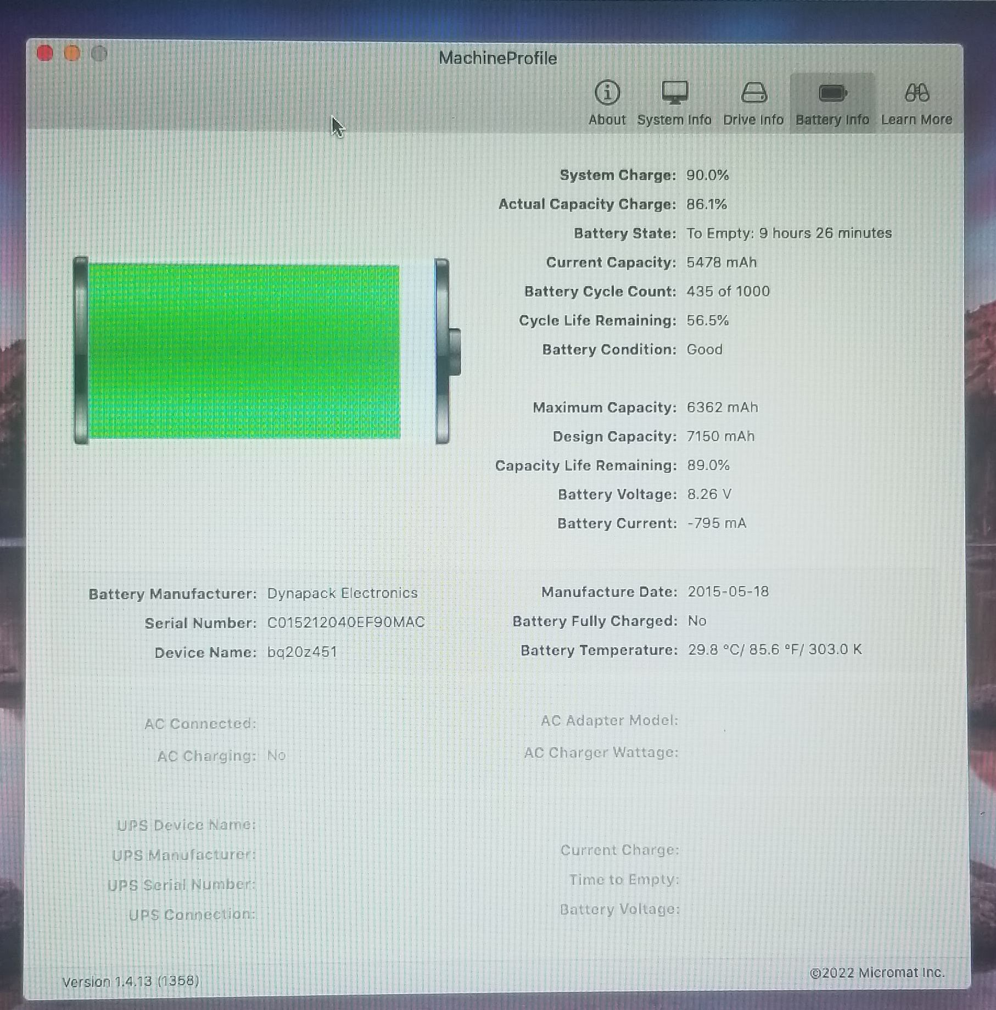The height and width of the screenshot is (1010, 996).
Task: Click the MachineProfile window title
Action: 497,58
